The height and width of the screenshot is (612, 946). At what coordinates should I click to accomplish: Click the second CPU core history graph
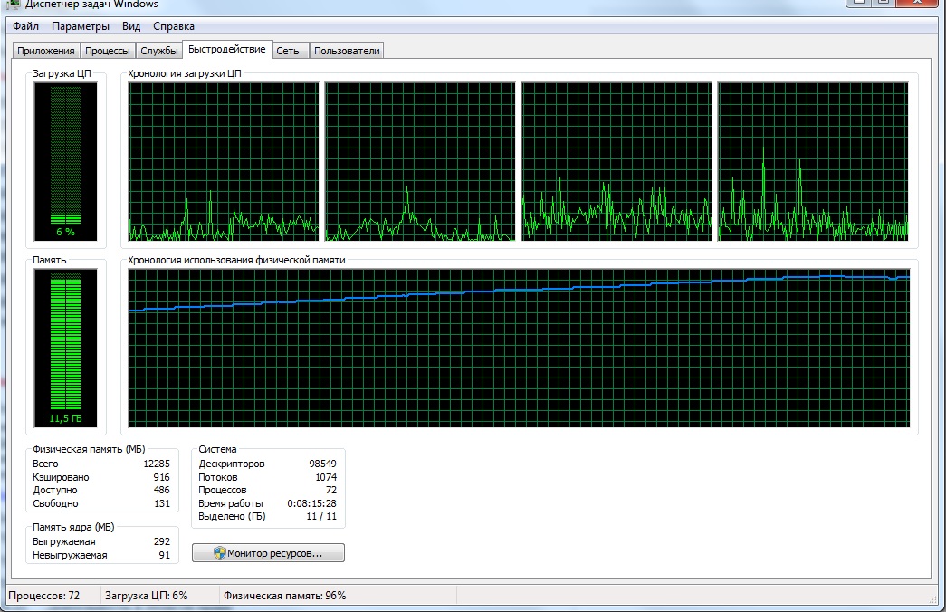(420, 161)
